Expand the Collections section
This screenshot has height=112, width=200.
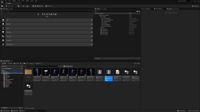2,108
